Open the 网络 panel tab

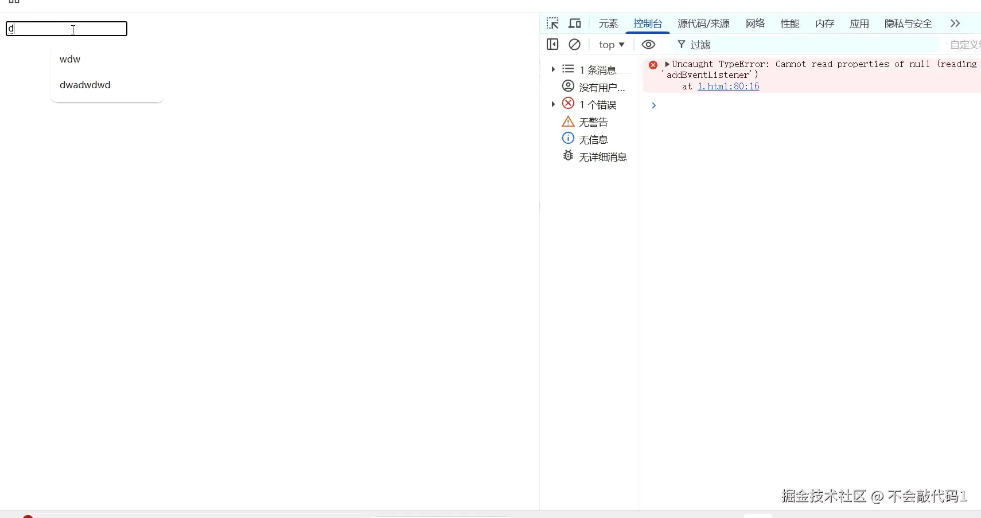pyautogui.click(x=755, y=23)
